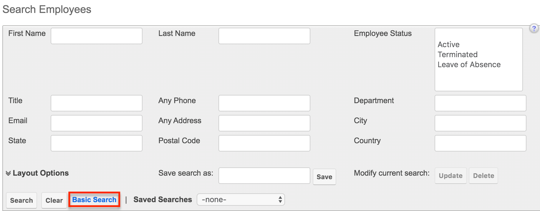Delete the current saved search
The width and height of the screenshot is (540, 211).
click(483, 175)
